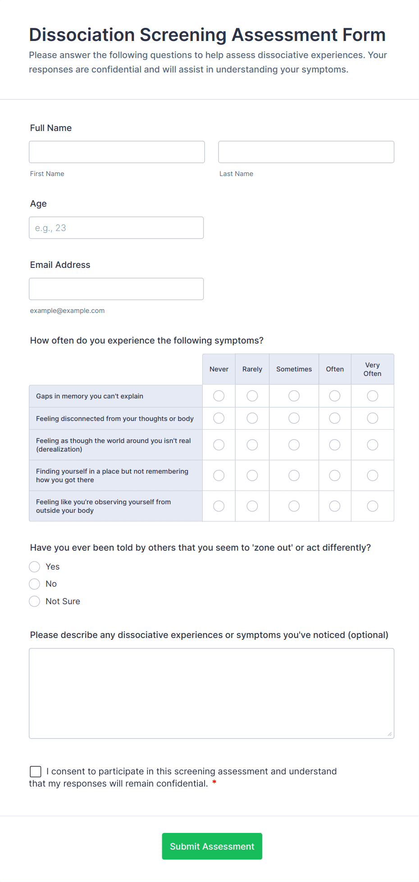Click the First Name input field

pyautogui.click(x=117, y=152)
